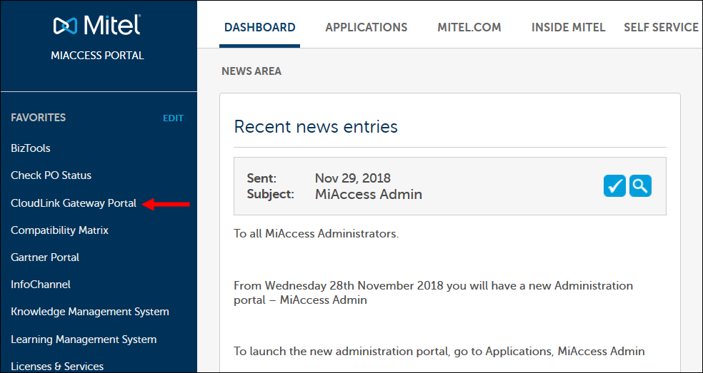Launch CloudLink Gateway Portal
Screen dimensions: 703x373
pos(74,203)
